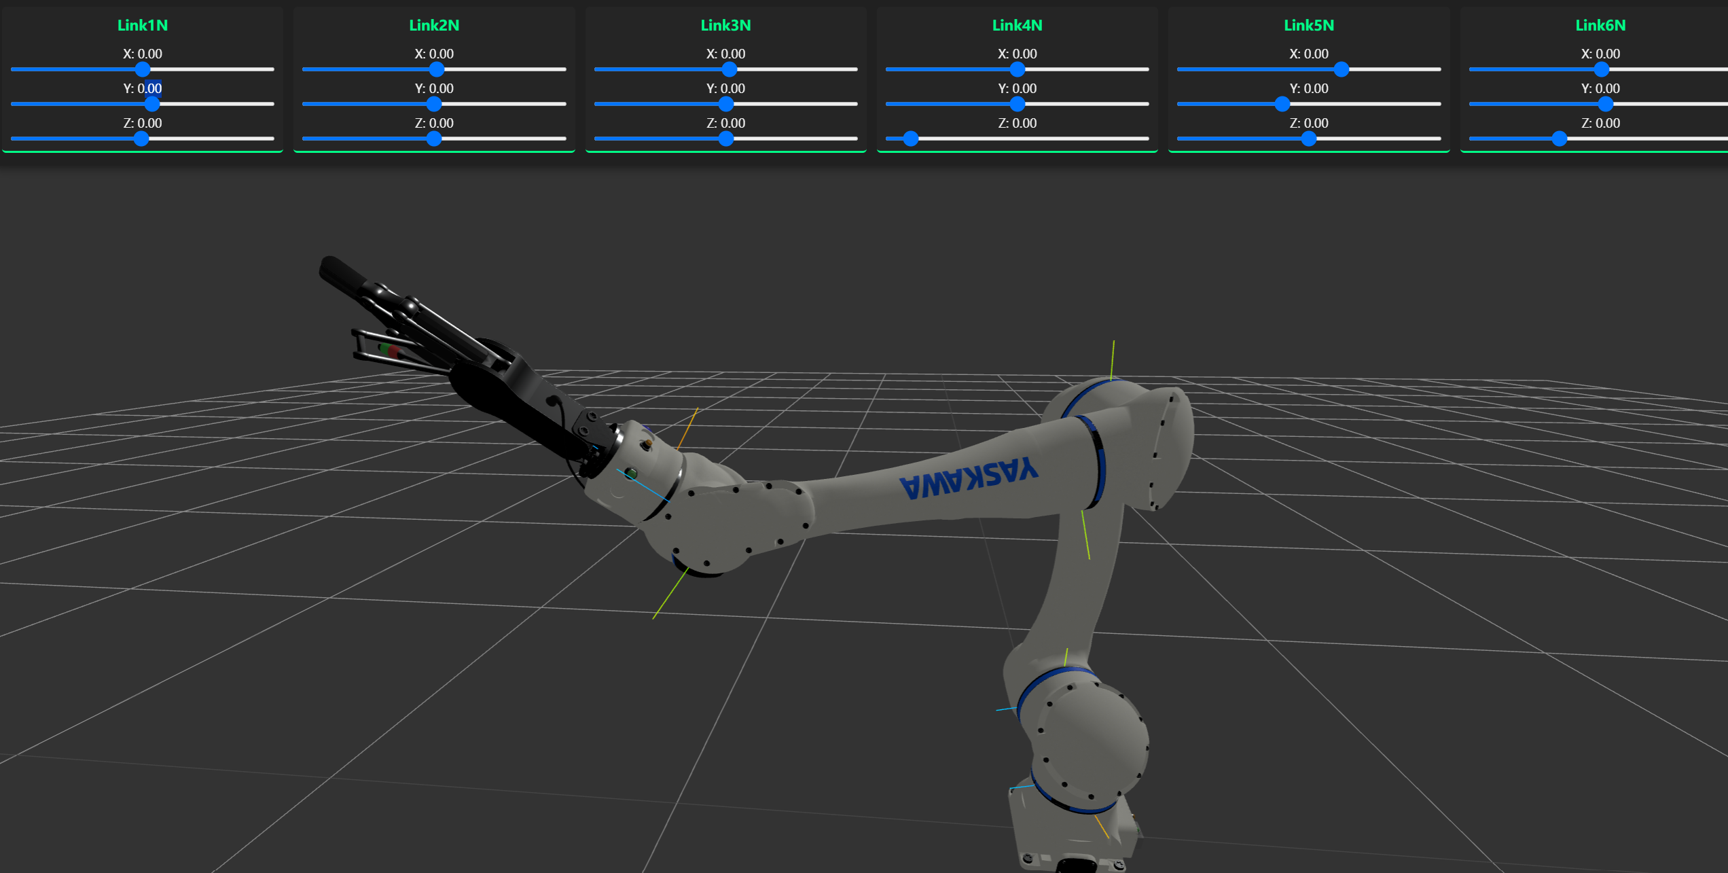Click the Link3N X slider handle
Screen dimensions: 1728x873
point(729,69)
